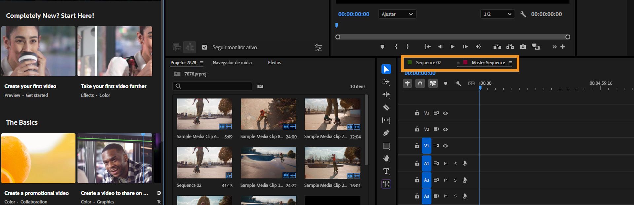Hide track V2 with its eye icon
Screen dimensions: 634x205
click(445, 129)
